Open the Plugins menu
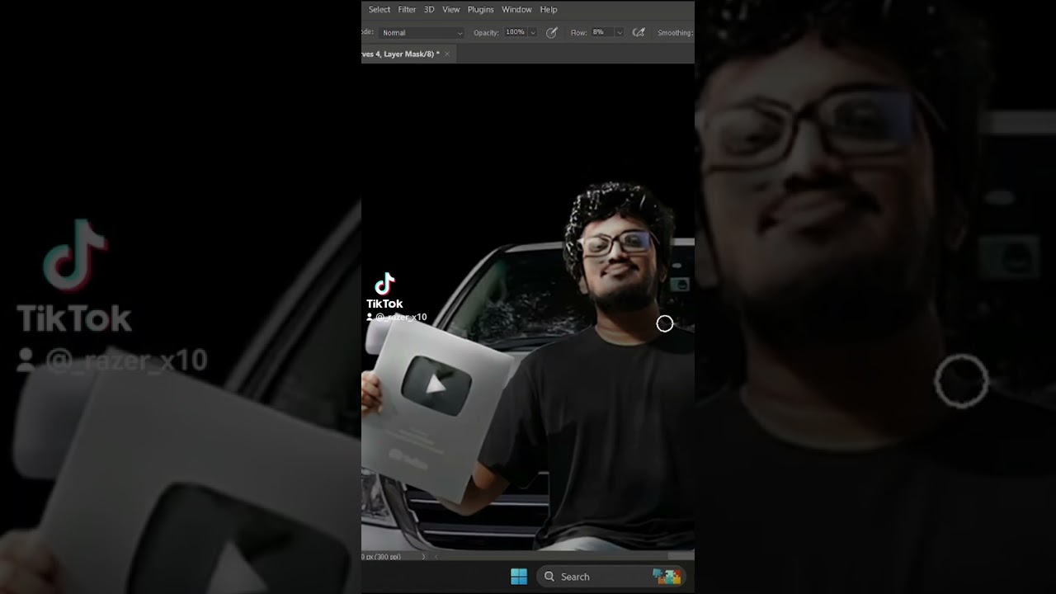The image size is (1056, 594). click(480, 10)
